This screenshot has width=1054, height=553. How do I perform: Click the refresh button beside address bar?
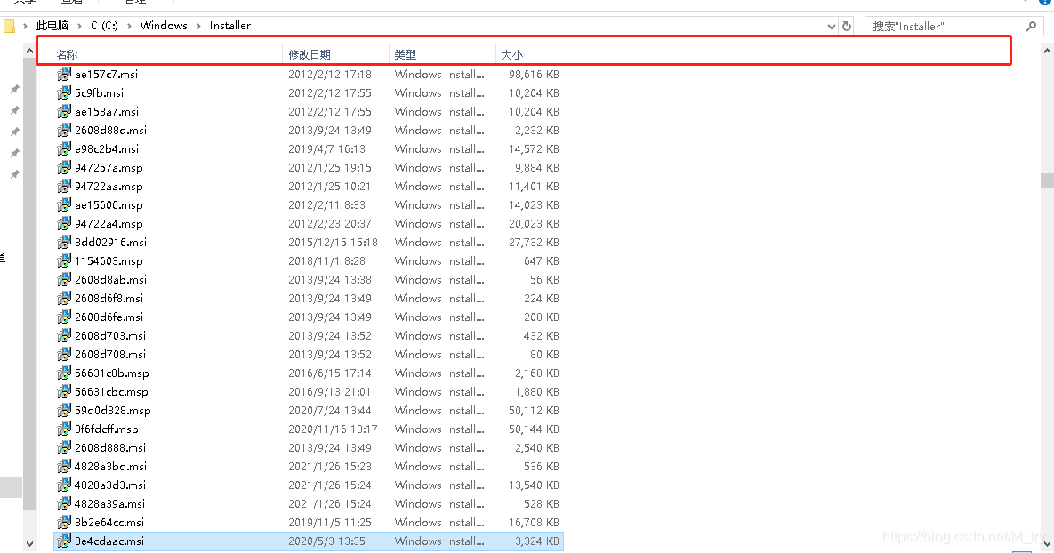point(847,26)
